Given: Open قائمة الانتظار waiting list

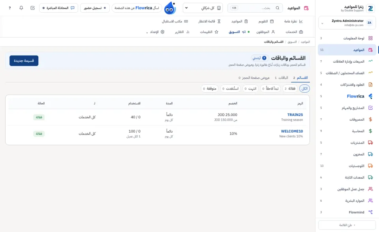Looking at the screenshot, I should pos(209,21).
